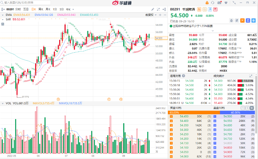Select the 5分 five-minute chart tab
The height and width of the screenshot is (159, 258).
tap(62, 9)
